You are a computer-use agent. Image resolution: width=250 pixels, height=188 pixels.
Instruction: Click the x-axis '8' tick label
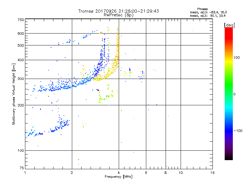tap(166, 173)
